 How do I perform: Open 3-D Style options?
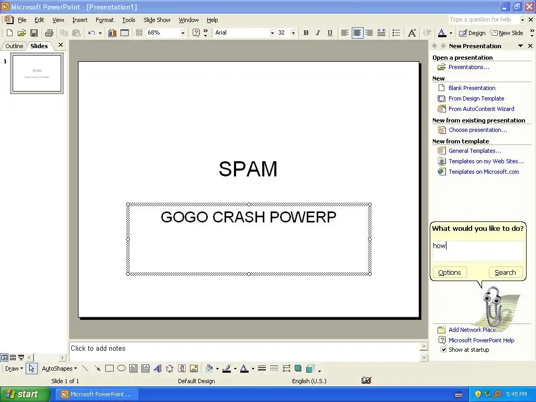[x=310, y=368]
